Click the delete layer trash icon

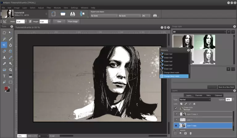(x=190, y=133)
